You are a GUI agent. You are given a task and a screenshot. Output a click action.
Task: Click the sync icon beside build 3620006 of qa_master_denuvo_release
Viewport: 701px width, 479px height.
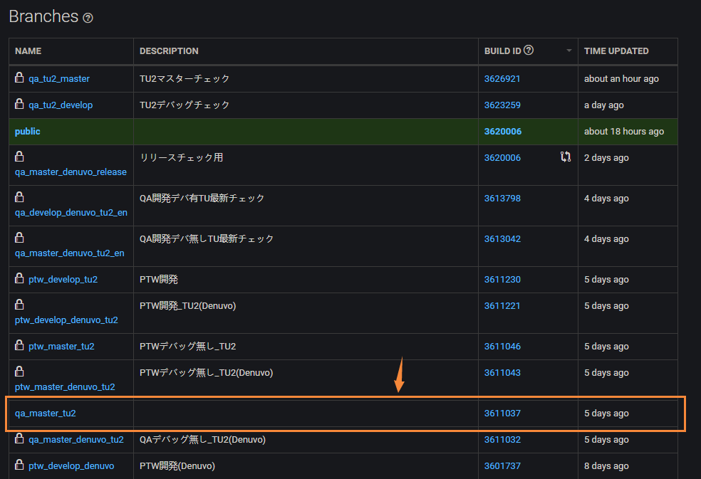pos(566,157)
